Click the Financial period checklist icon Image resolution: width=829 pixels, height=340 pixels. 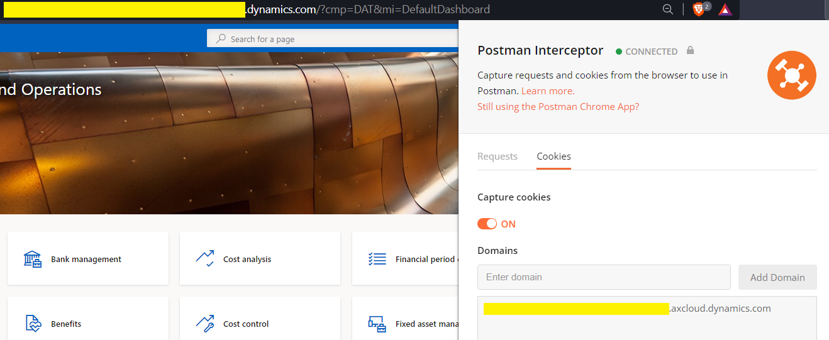[377, 259]
